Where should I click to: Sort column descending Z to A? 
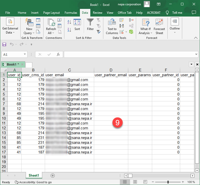coord(69,30)
